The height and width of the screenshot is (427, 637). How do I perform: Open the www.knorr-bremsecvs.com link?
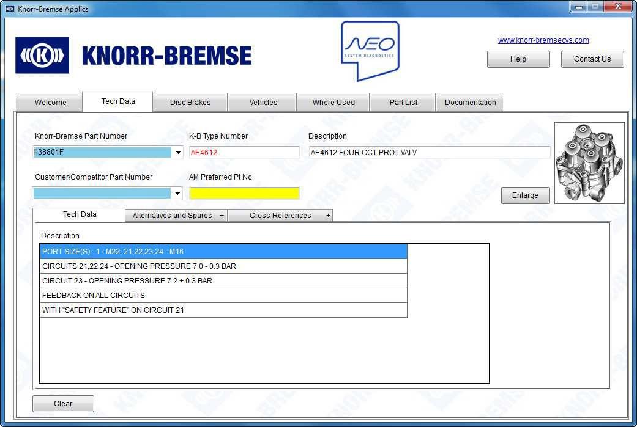point(543,40)
